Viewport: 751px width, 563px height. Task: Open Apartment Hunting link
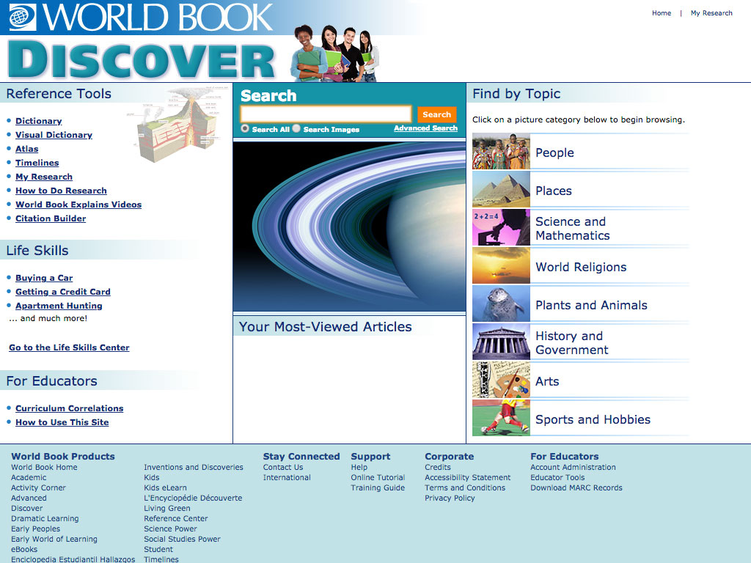[59, 306]
